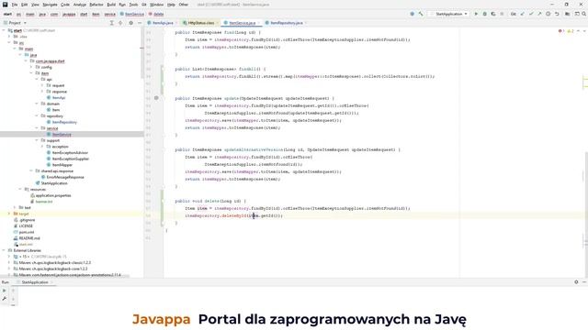Open Git history clock icon
The image size is (588, 330).
548,14
